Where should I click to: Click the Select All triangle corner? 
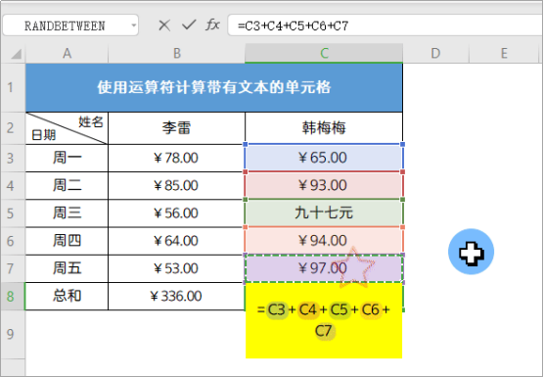point(16,54)
